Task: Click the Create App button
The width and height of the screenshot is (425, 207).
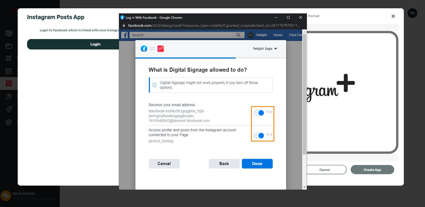Action: coord(372,170)
